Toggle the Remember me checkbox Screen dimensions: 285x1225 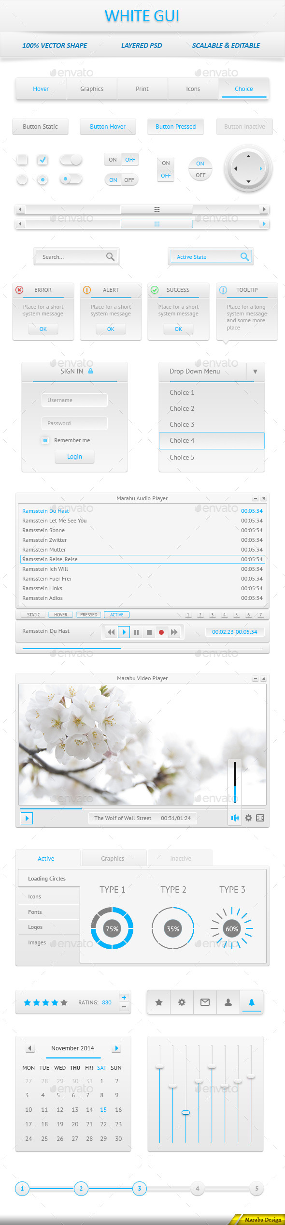[x=45, y=440]
